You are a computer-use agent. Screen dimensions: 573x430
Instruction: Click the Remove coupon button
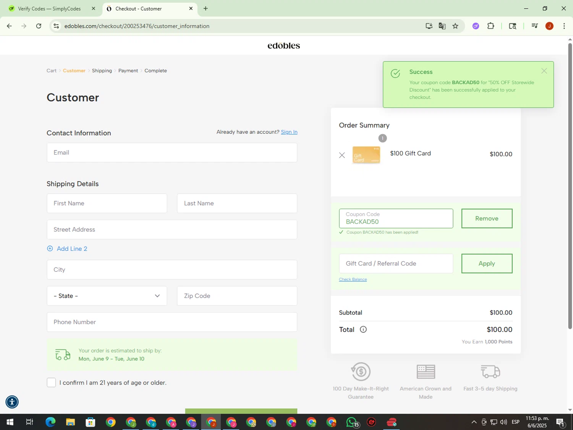(487, 218)
